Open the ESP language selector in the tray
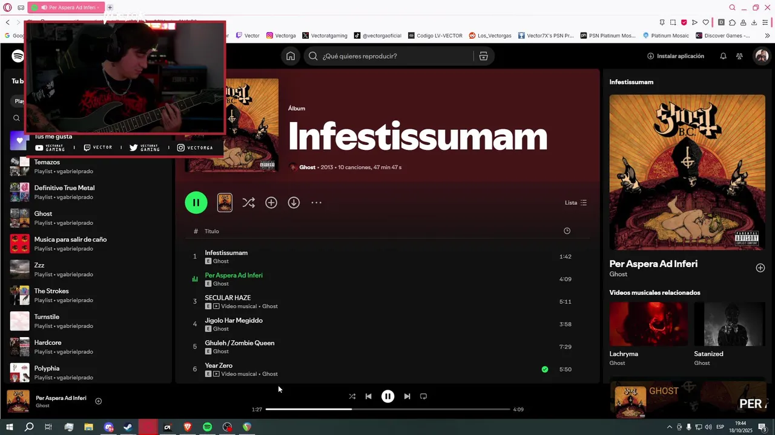 [721, 427]
